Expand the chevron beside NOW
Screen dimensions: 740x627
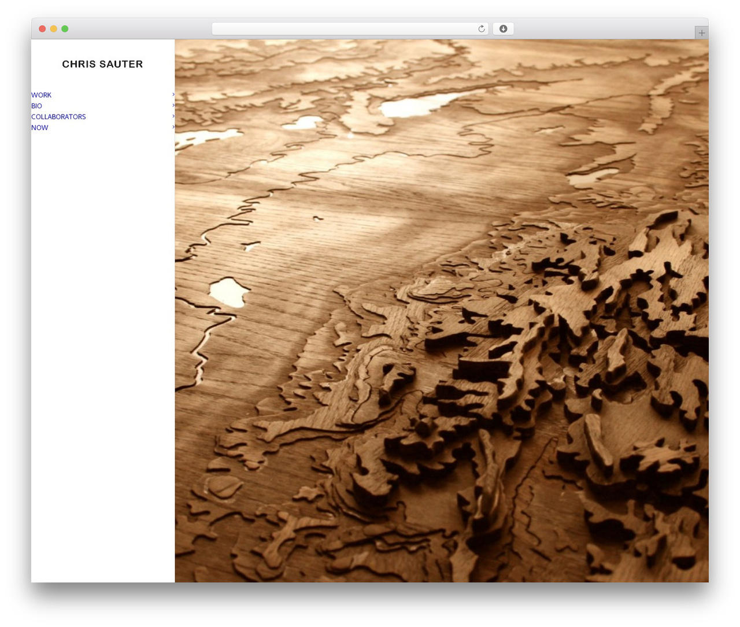coord(173,127)
